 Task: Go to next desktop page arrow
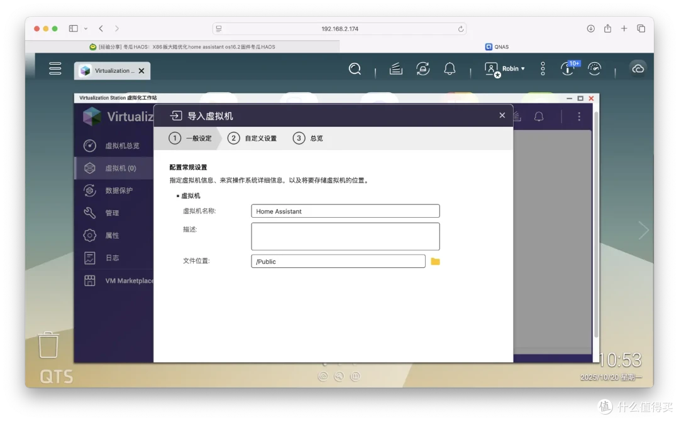[x=644, y=230]
